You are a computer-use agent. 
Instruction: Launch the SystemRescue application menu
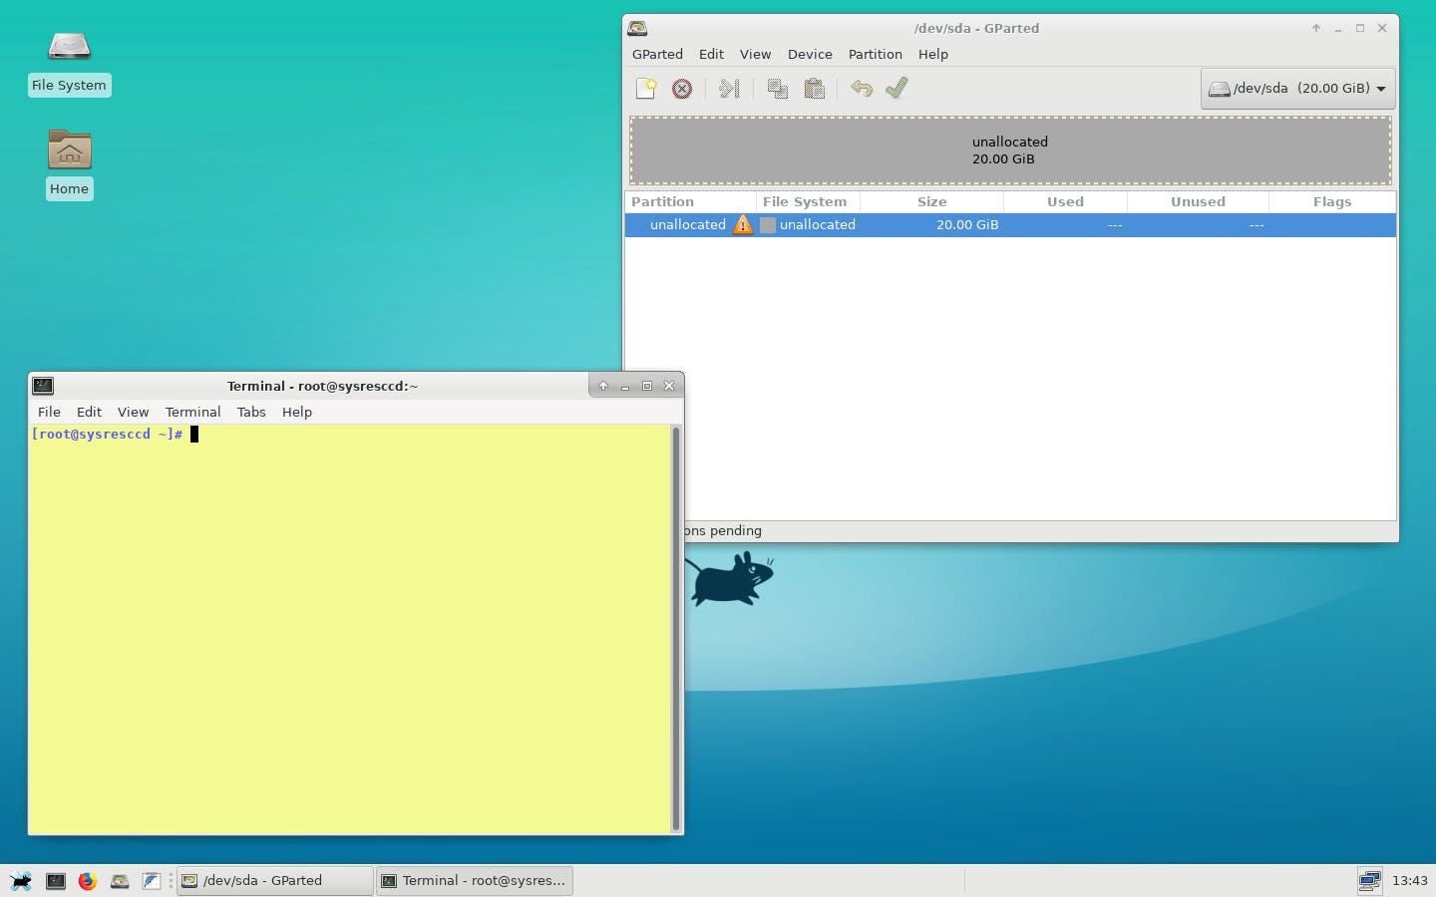[20, 881]
